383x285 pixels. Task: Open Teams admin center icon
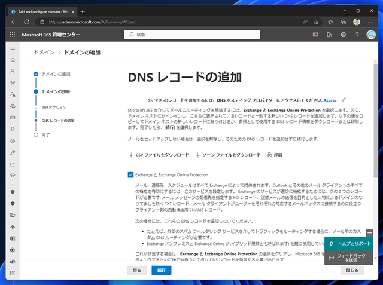[13, 262]
